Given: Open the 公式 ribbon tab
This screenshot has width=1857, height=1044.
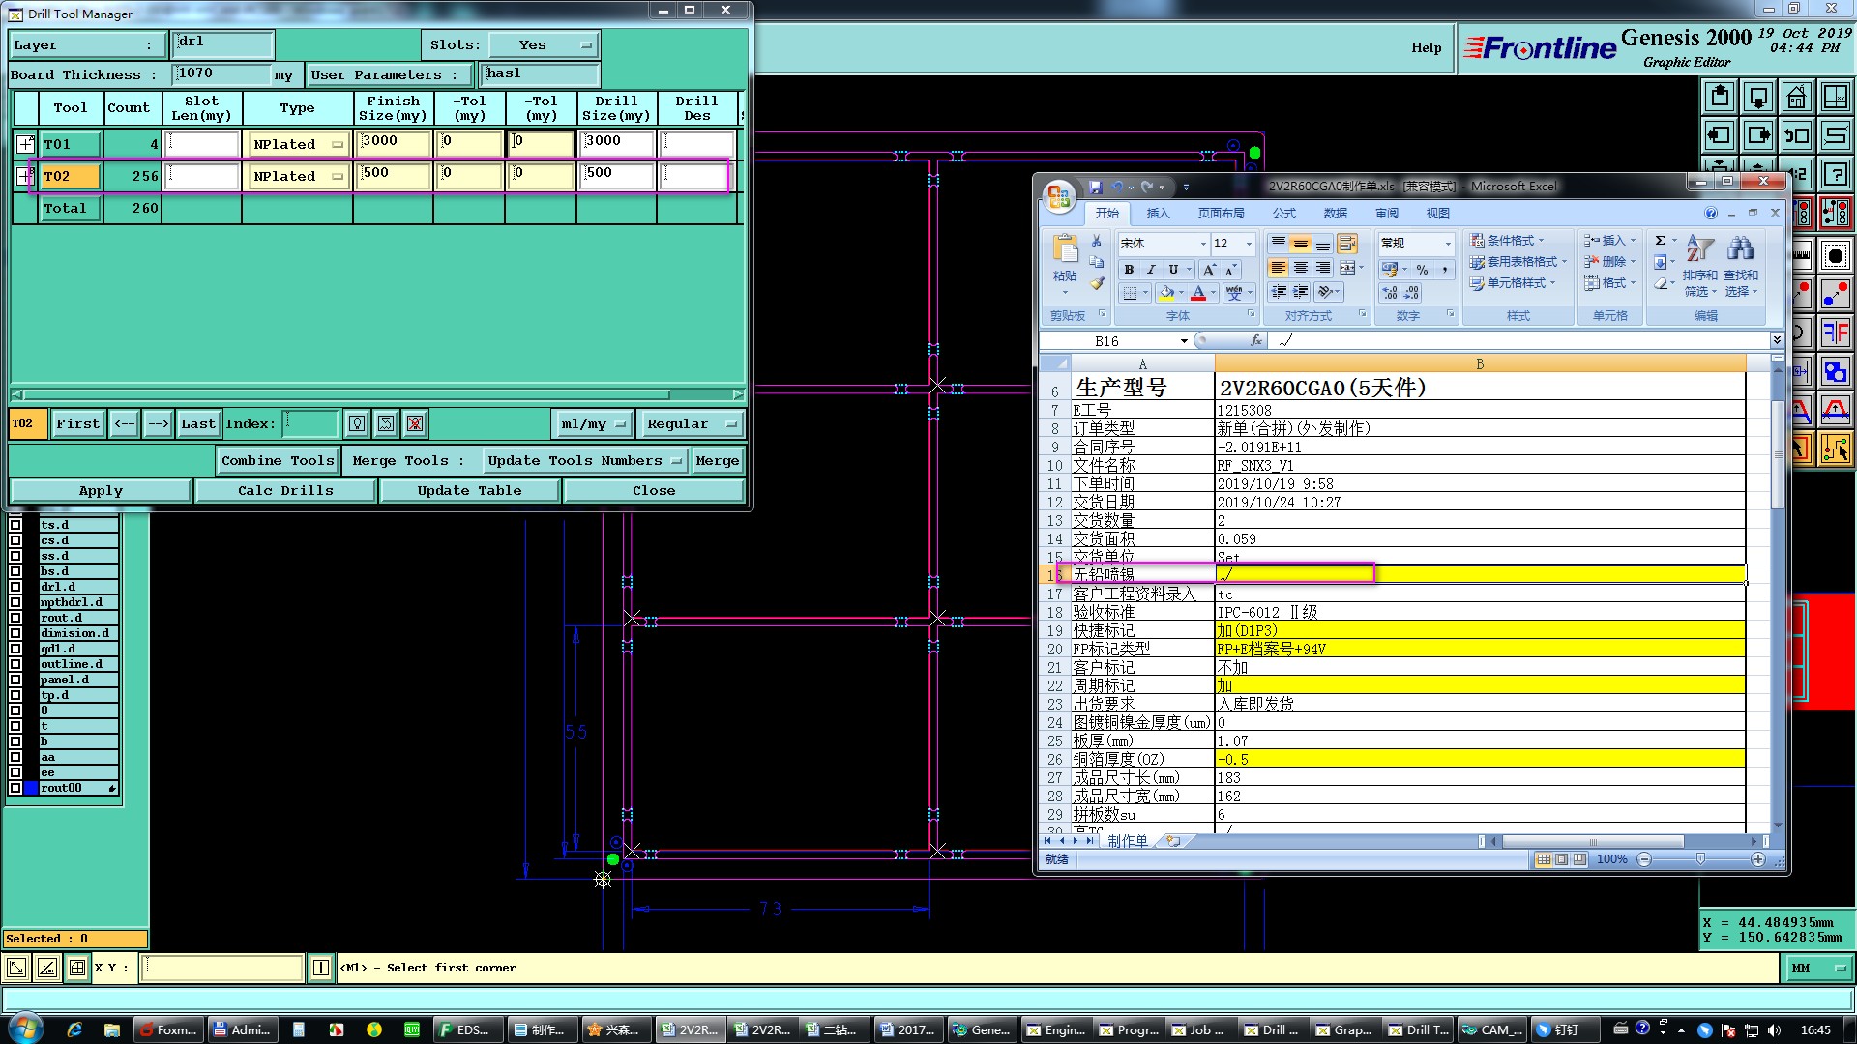Looking at the screenshot, I should (1283, 214).
